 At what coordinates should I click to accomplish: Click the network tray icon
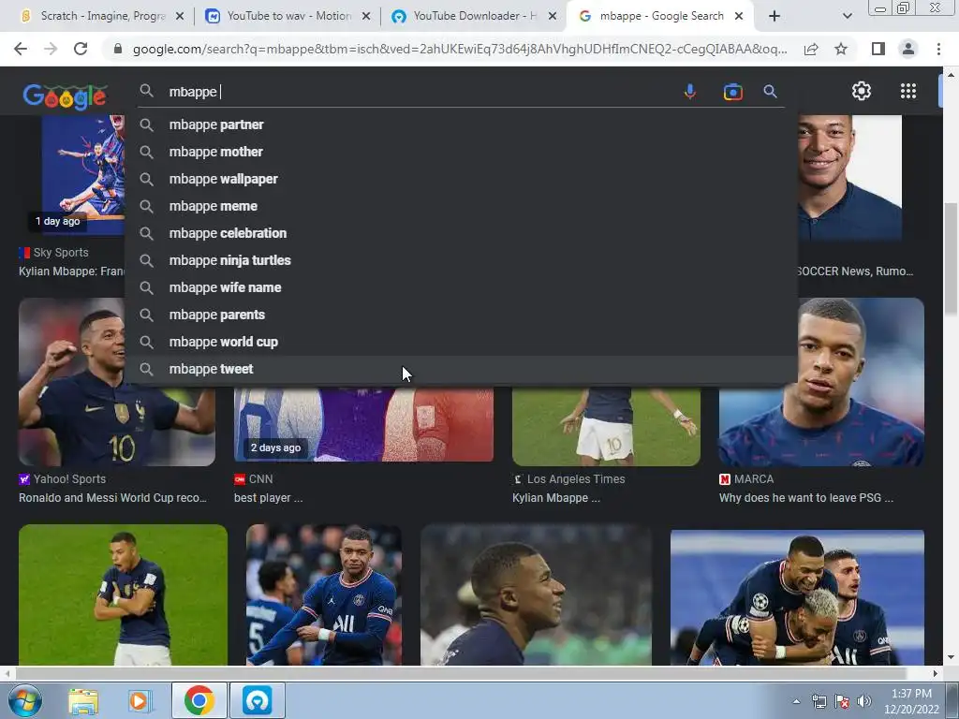pos(819,702)
